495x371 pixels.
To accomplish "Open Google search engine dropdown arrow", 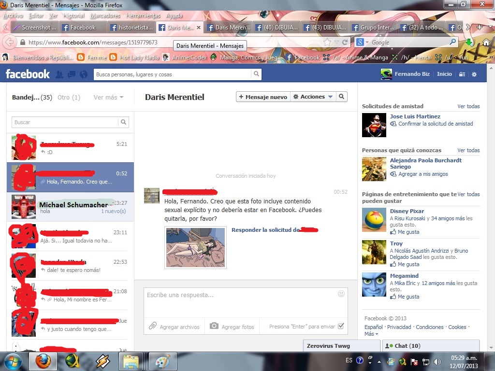I will pyautogui.click(x=367, y=43).
